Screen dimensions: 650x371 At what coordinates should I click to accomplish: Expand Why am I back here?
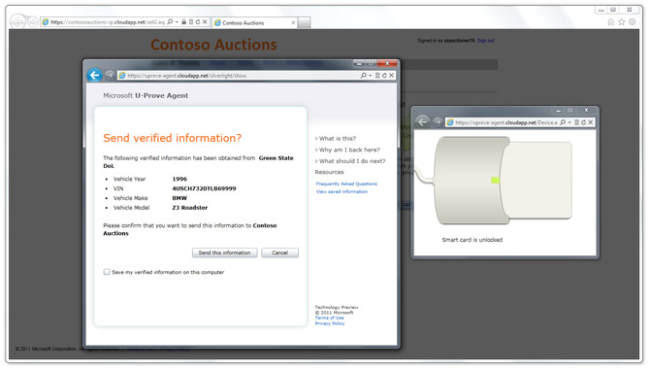pyautogui.click(x=348, y=150)
